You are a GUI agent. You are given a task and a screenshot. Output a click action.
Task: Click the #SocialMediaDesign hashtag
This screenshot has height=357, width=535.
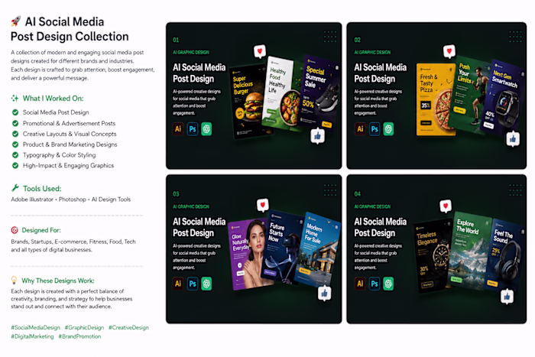point(35,328)
